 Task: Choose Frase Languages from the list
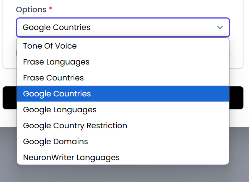(56, 62)
